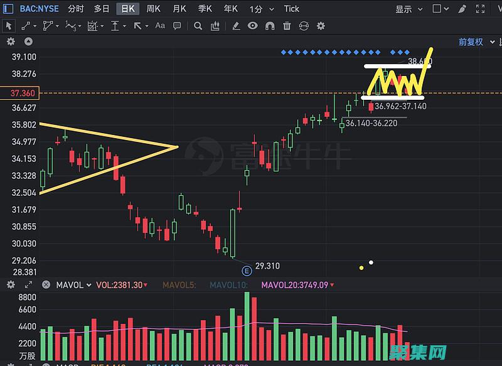Click the BAC:NYSE ticker symbol
Image resolution: width=502 pixels, height=366 pixels.
(38, 9)
